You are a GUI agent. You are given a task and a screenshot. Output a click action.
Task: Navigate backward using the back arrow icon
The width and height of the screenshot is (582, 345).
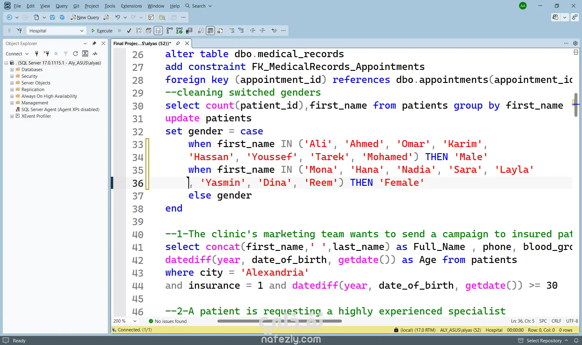(9, 17)
